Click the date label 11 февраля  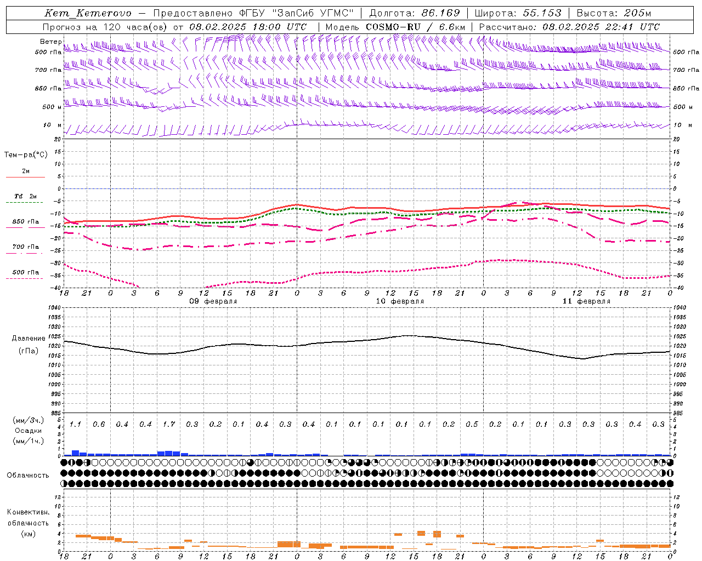[586, 301]
